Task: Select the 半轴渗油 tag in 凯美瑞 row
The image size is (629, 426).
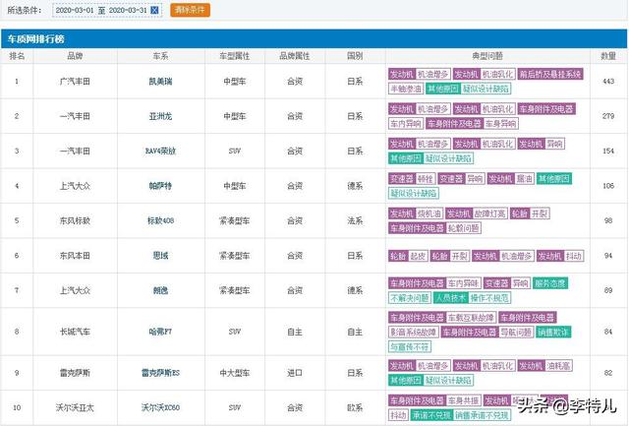Action: pos(406,90)
